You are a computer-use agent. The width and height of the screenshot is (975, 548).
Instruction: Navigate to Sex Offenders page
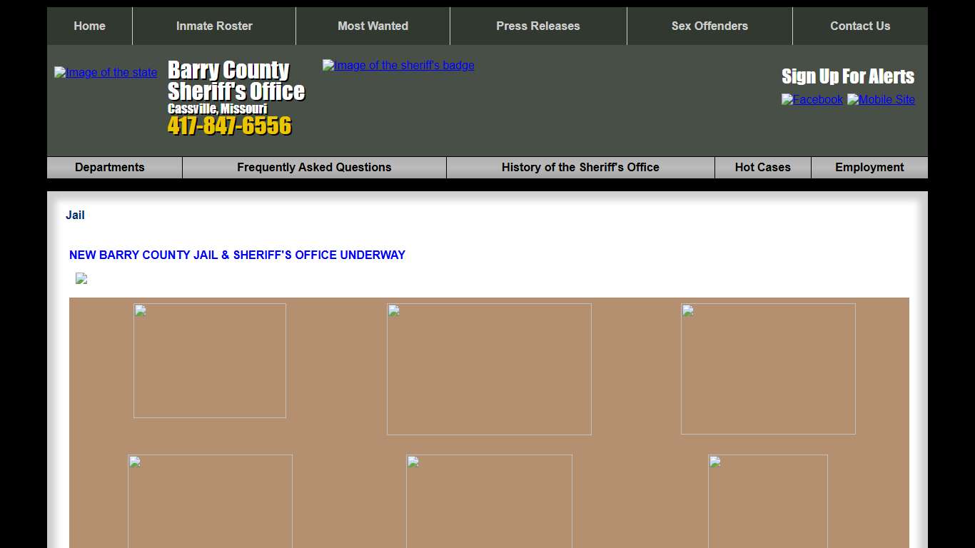point(709,26)
